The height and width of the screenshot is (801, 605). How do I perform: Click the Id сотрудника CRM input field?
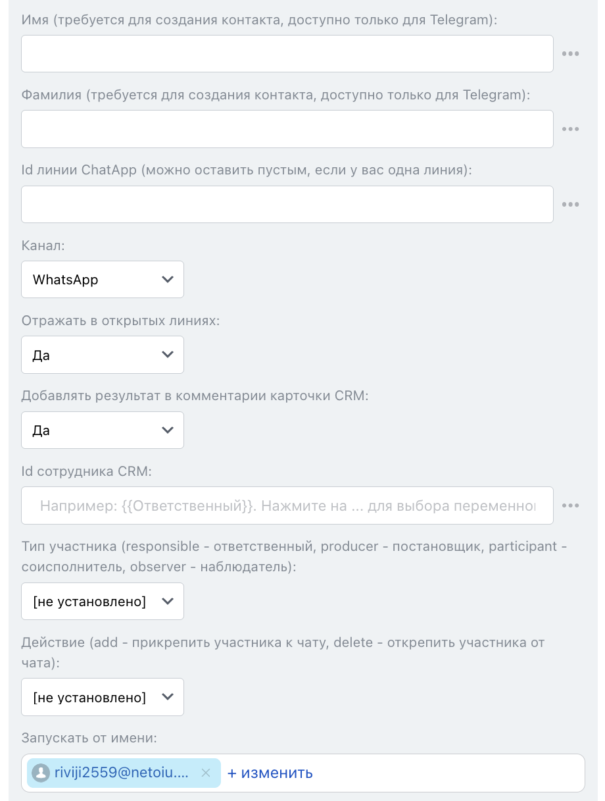[287, 505]
